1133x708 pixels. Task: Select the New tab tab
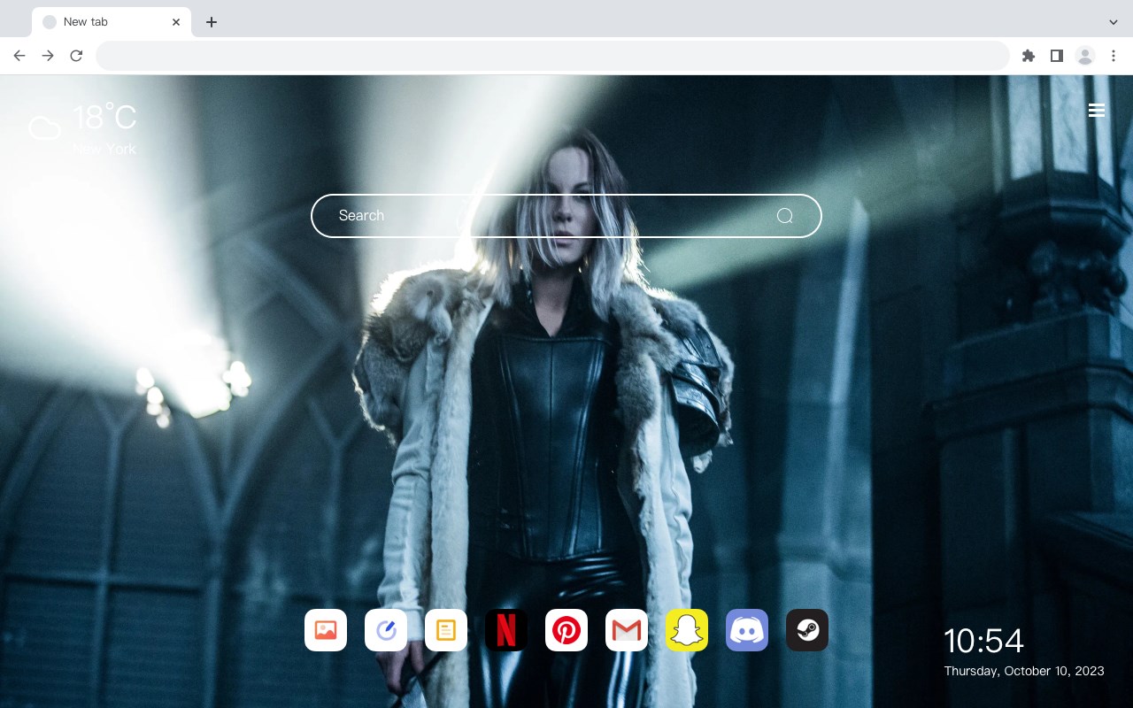click(112, 22)
